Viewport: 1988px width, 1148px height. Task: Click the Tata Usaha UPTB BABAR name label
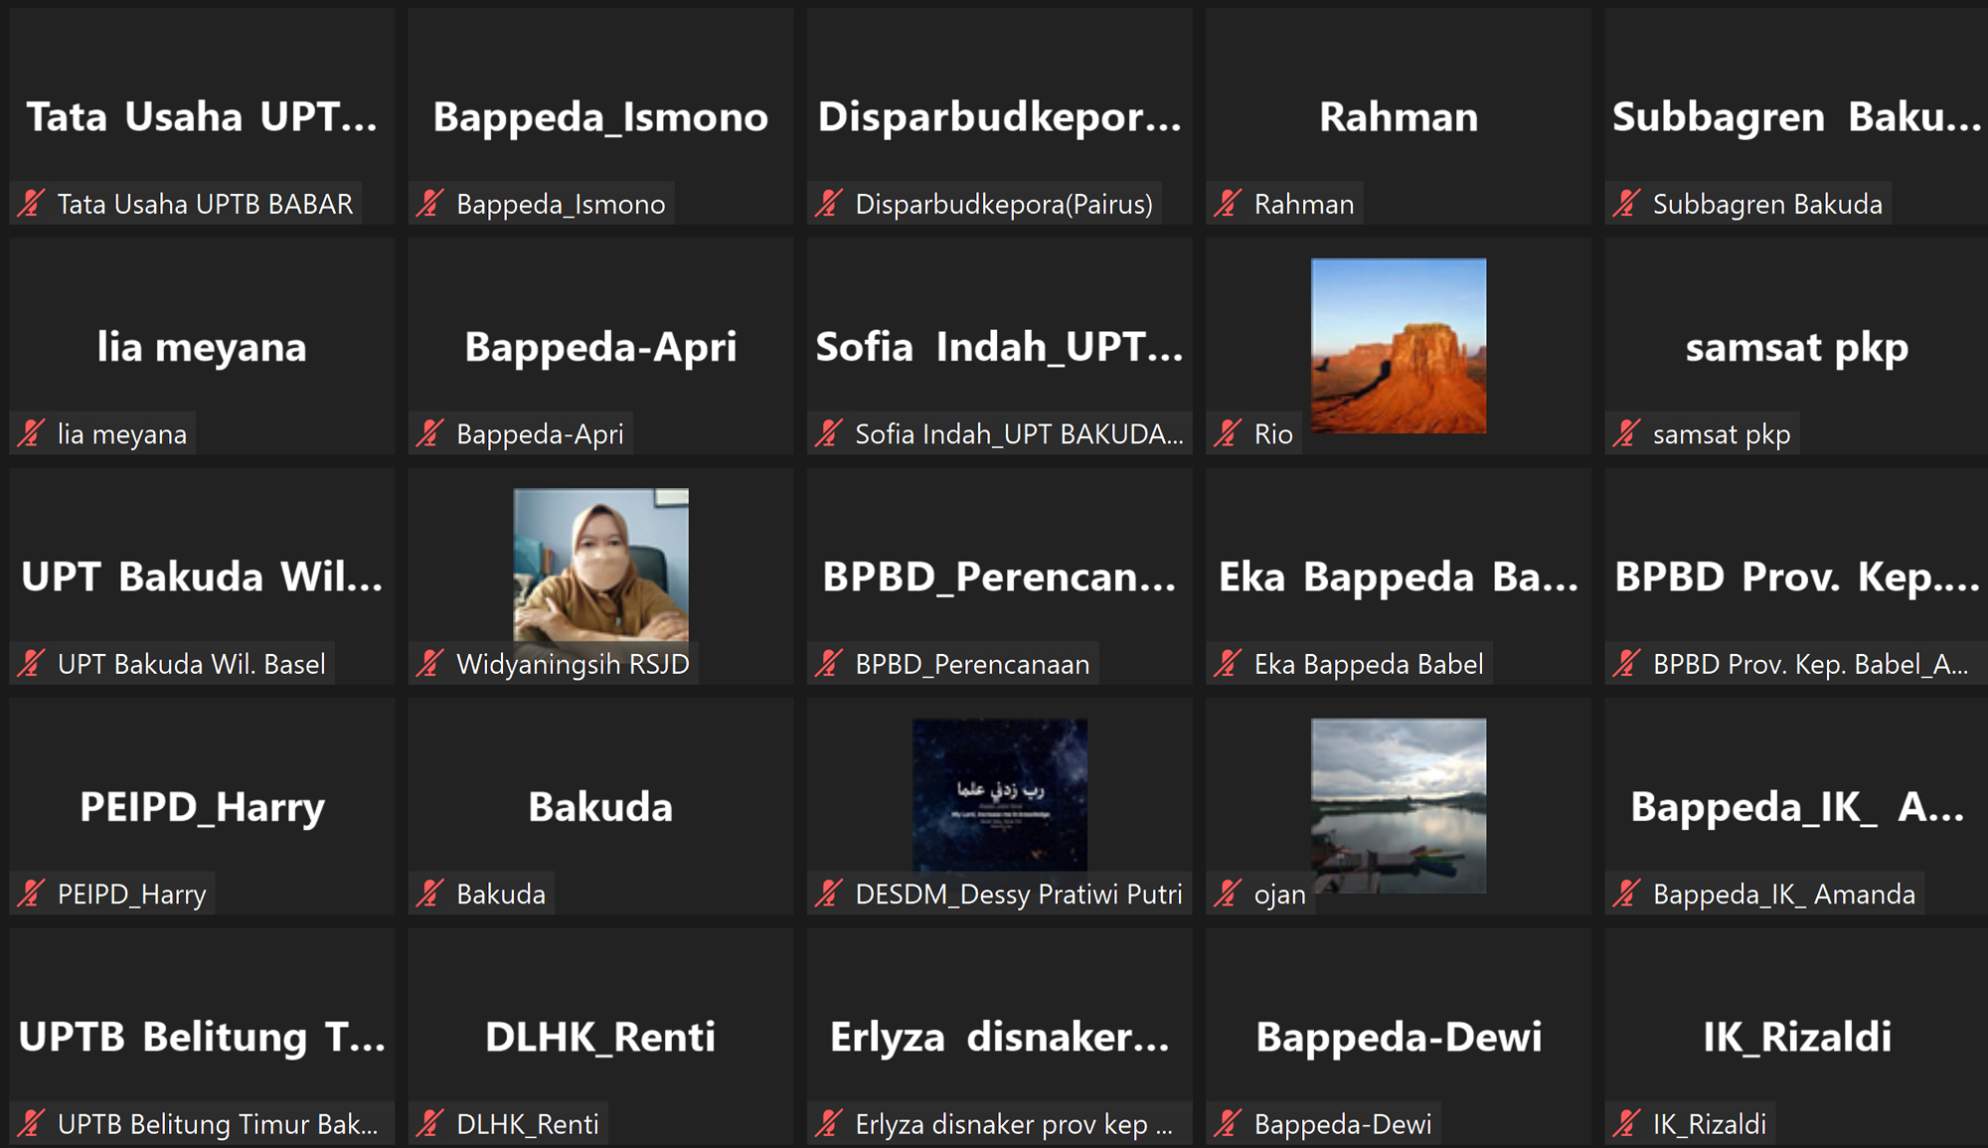(x=205, y=204)
